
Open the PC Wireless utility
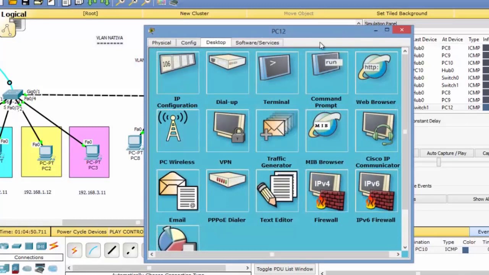tap(178, 131)
